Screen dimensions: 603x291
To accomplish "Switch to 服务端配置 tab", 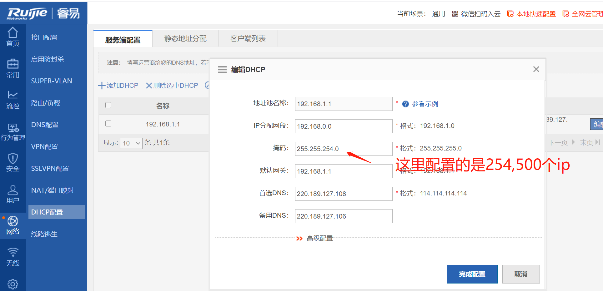I will click(123, 39).
